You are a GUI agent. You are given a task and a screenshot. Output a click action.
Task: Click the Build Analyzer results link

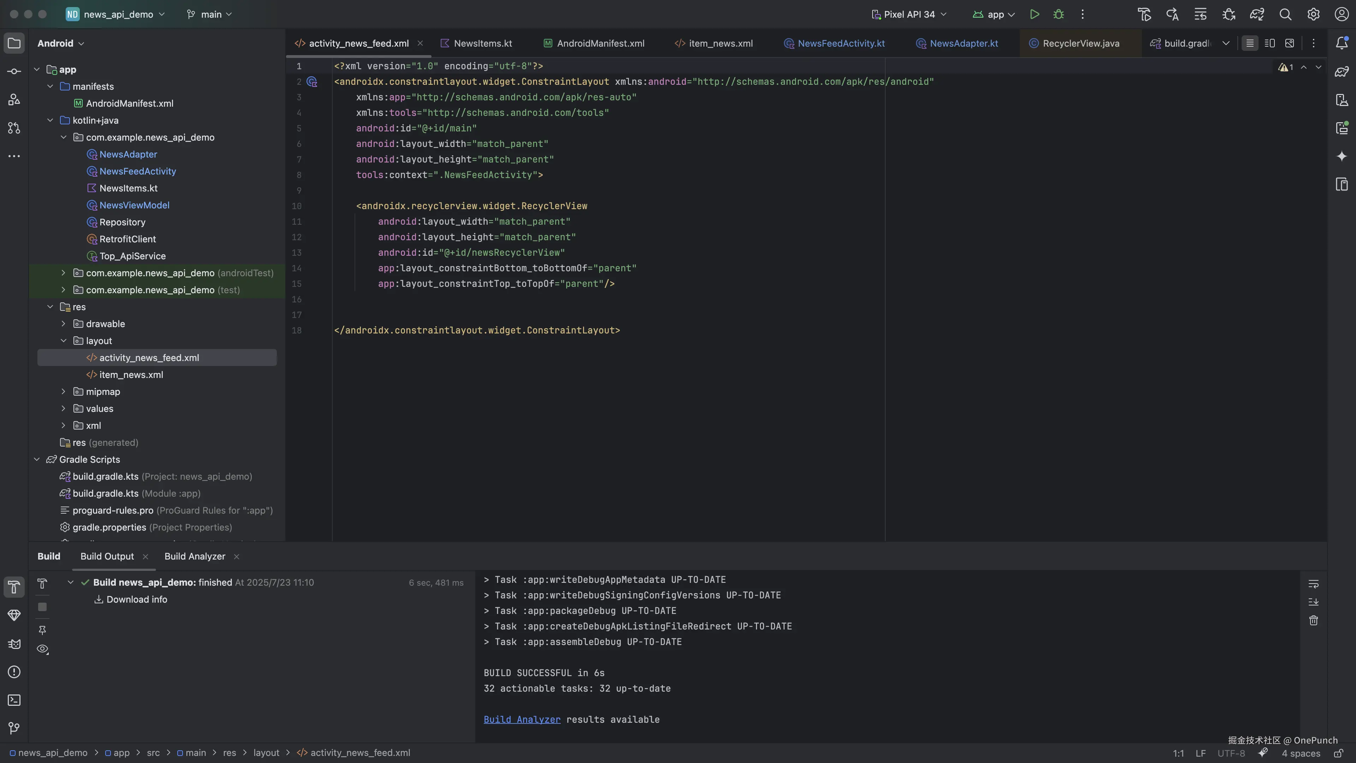point(522,719)
